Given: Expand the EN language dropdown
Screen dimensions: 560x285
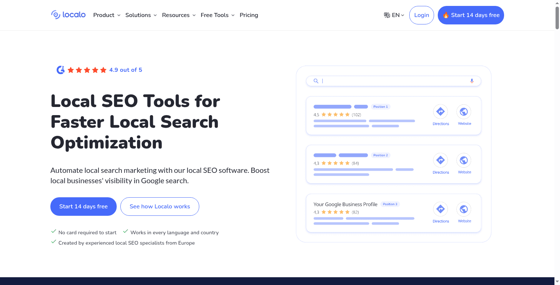Looking at the screenshot, I should (x=396, y=15).
